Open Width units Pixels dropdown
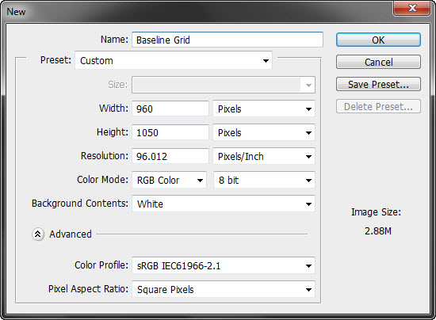The width and height of the screenshot is (436, 320). 264,109
